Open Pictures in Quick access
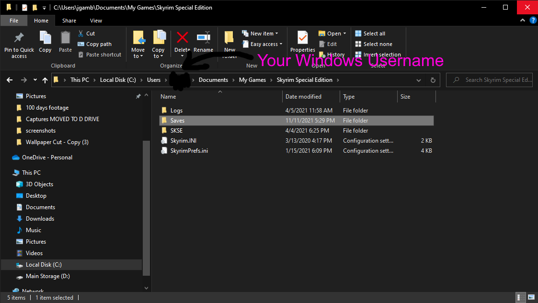The image size is (538, 303). point(35,96)
